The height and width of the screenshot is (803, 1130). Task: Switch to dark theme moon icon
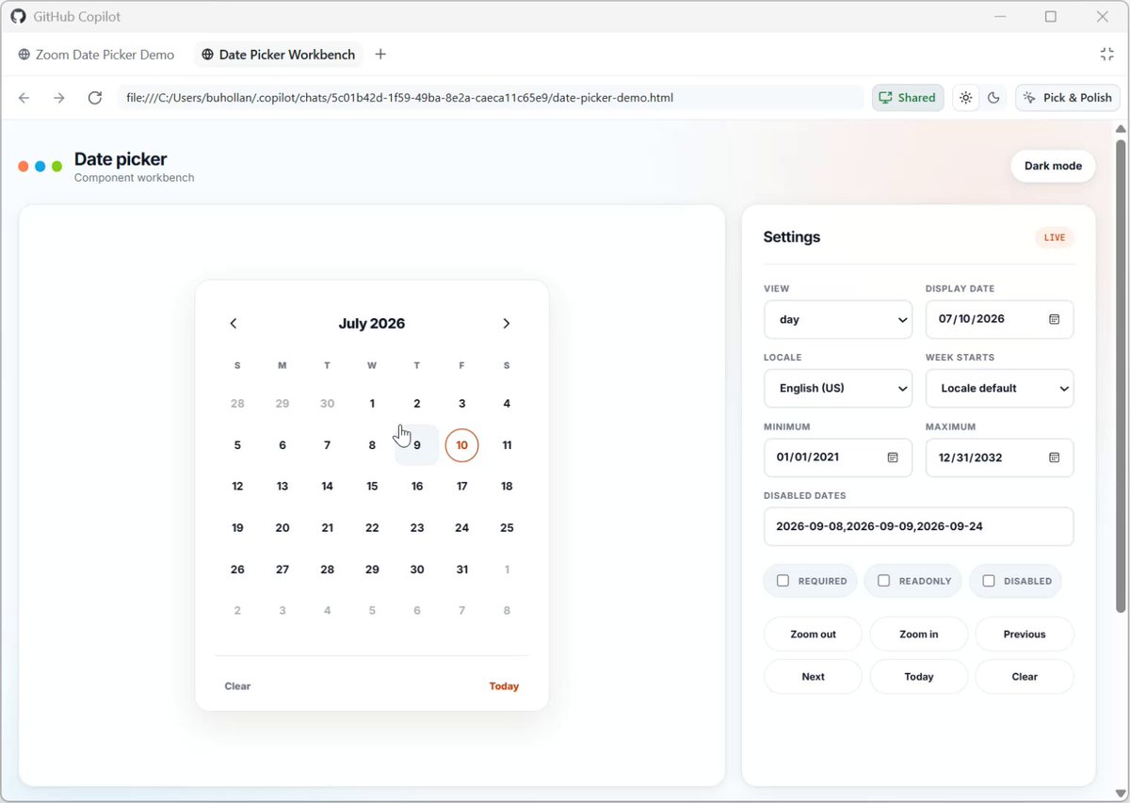[x=993, y=98]
